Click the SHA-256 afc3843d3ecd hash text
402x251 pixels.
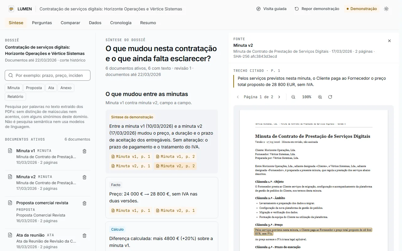point(255,56)
